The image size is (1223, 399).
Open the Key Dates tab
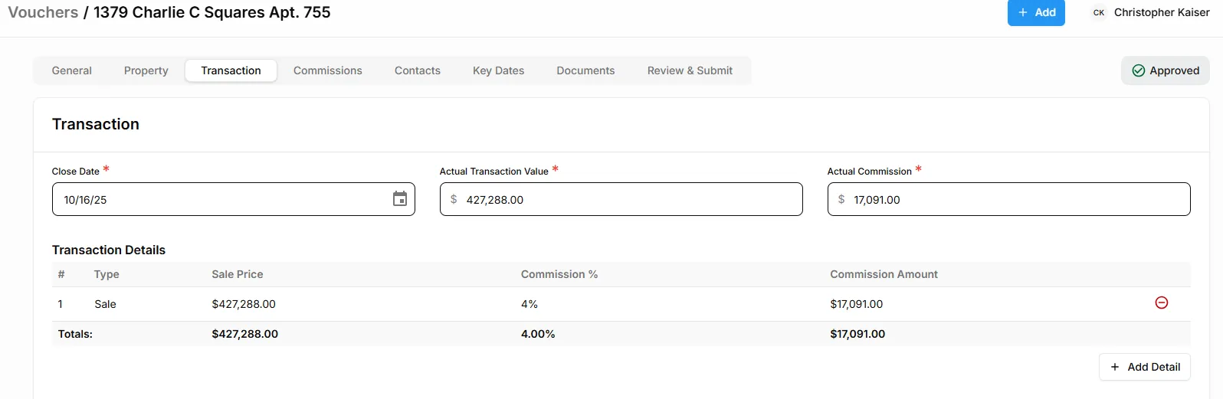click(x=499, y=70)
